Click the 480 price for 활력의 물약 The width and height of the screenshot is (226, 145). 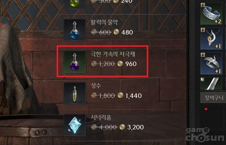[127, 32]
